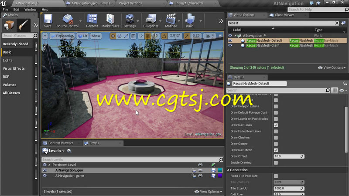The width and height of the screenshot is (349, 196).
Task: Show more mode icons with chevrons
Action: [36, 25]
